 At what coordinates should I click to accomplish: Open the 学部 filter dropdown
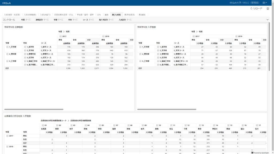58,20
